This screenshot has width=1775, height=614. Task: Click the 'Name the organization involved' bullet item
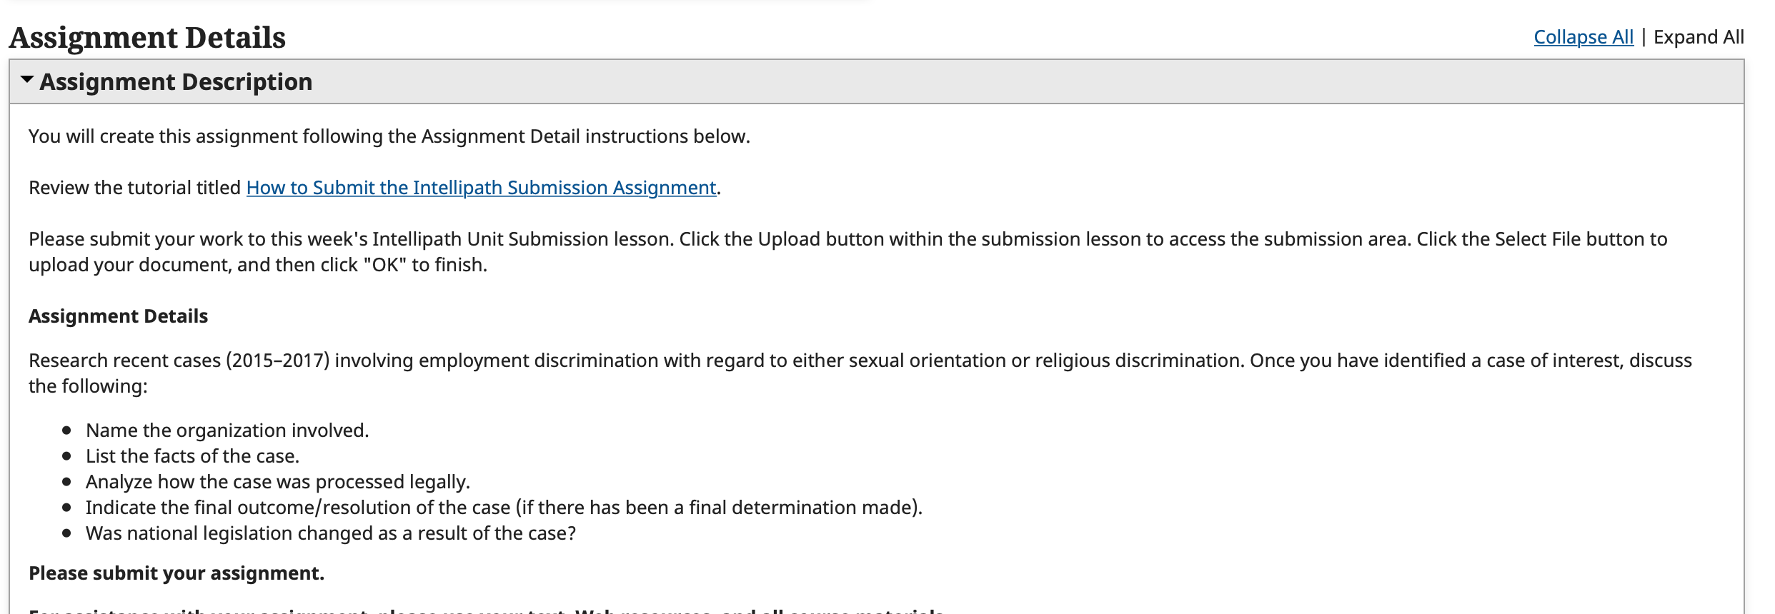click(227, 431)
